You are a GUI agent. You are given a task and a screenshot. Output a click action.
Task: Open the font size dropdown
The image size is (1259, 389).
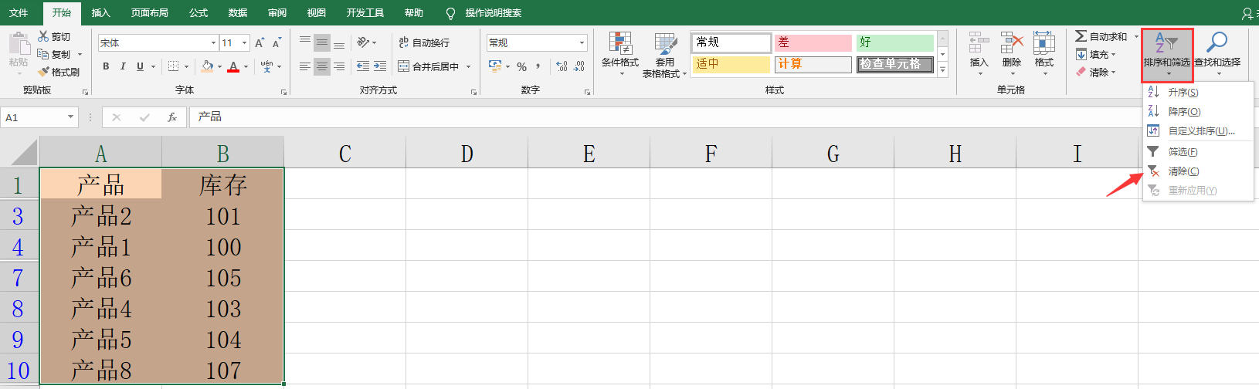[x=245, y=42]
